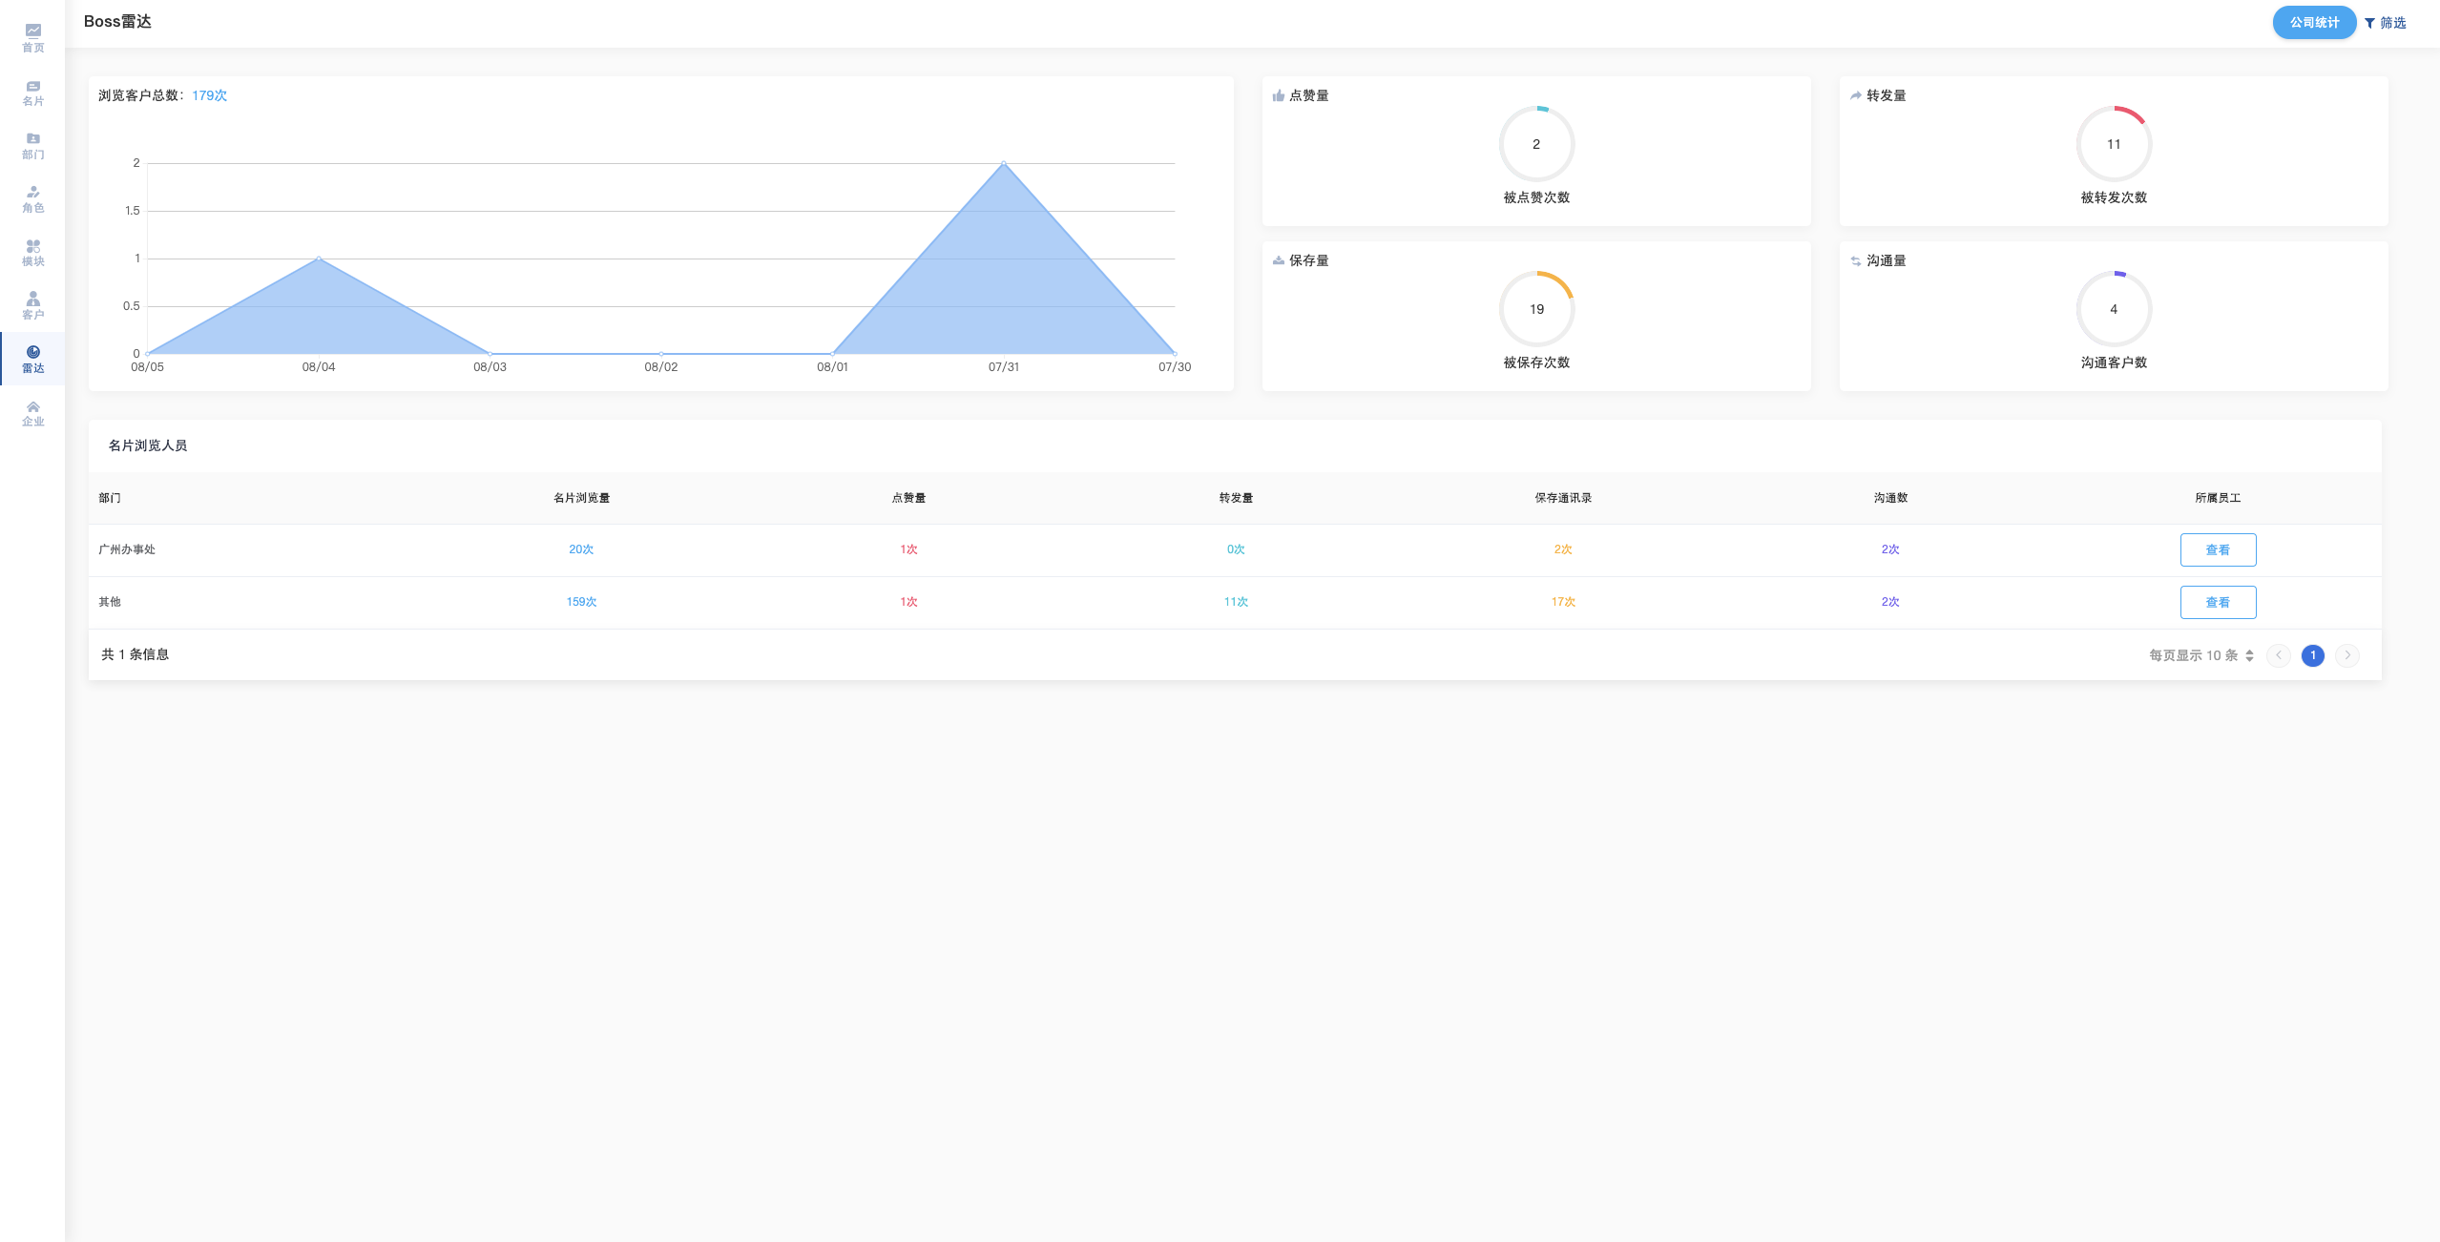This screenshot has width=2440, height=1242.
Task: Click the 被转发次数 ring gauge showing 11
Action: click(x=2114, y=144)
